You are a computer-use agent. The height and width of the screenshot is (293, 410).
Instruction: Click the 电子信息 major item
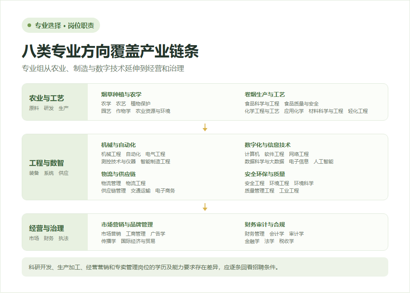(299, 162)
